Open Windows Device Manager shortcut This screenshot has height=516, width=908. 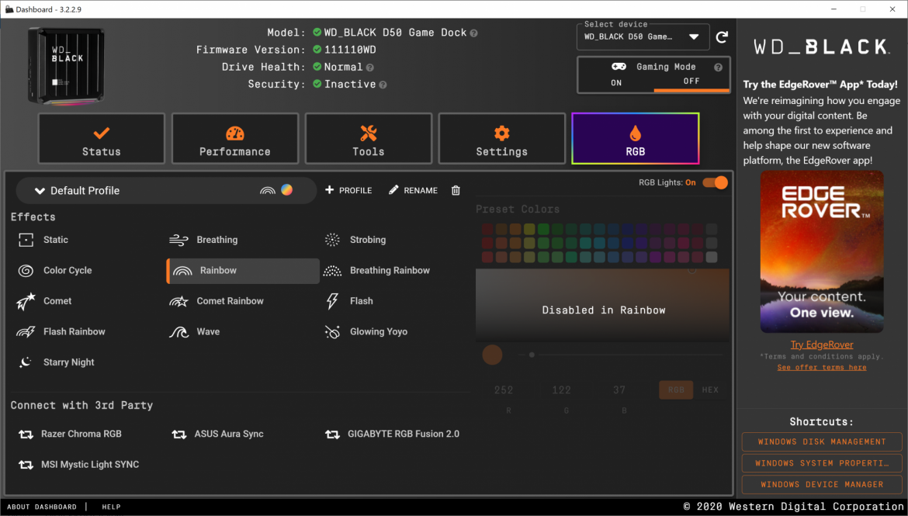pyautogui.click(x=822, y=484)
